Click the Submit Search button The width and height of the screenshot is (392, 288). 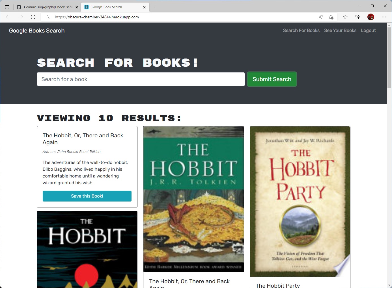tap(272, 79)
